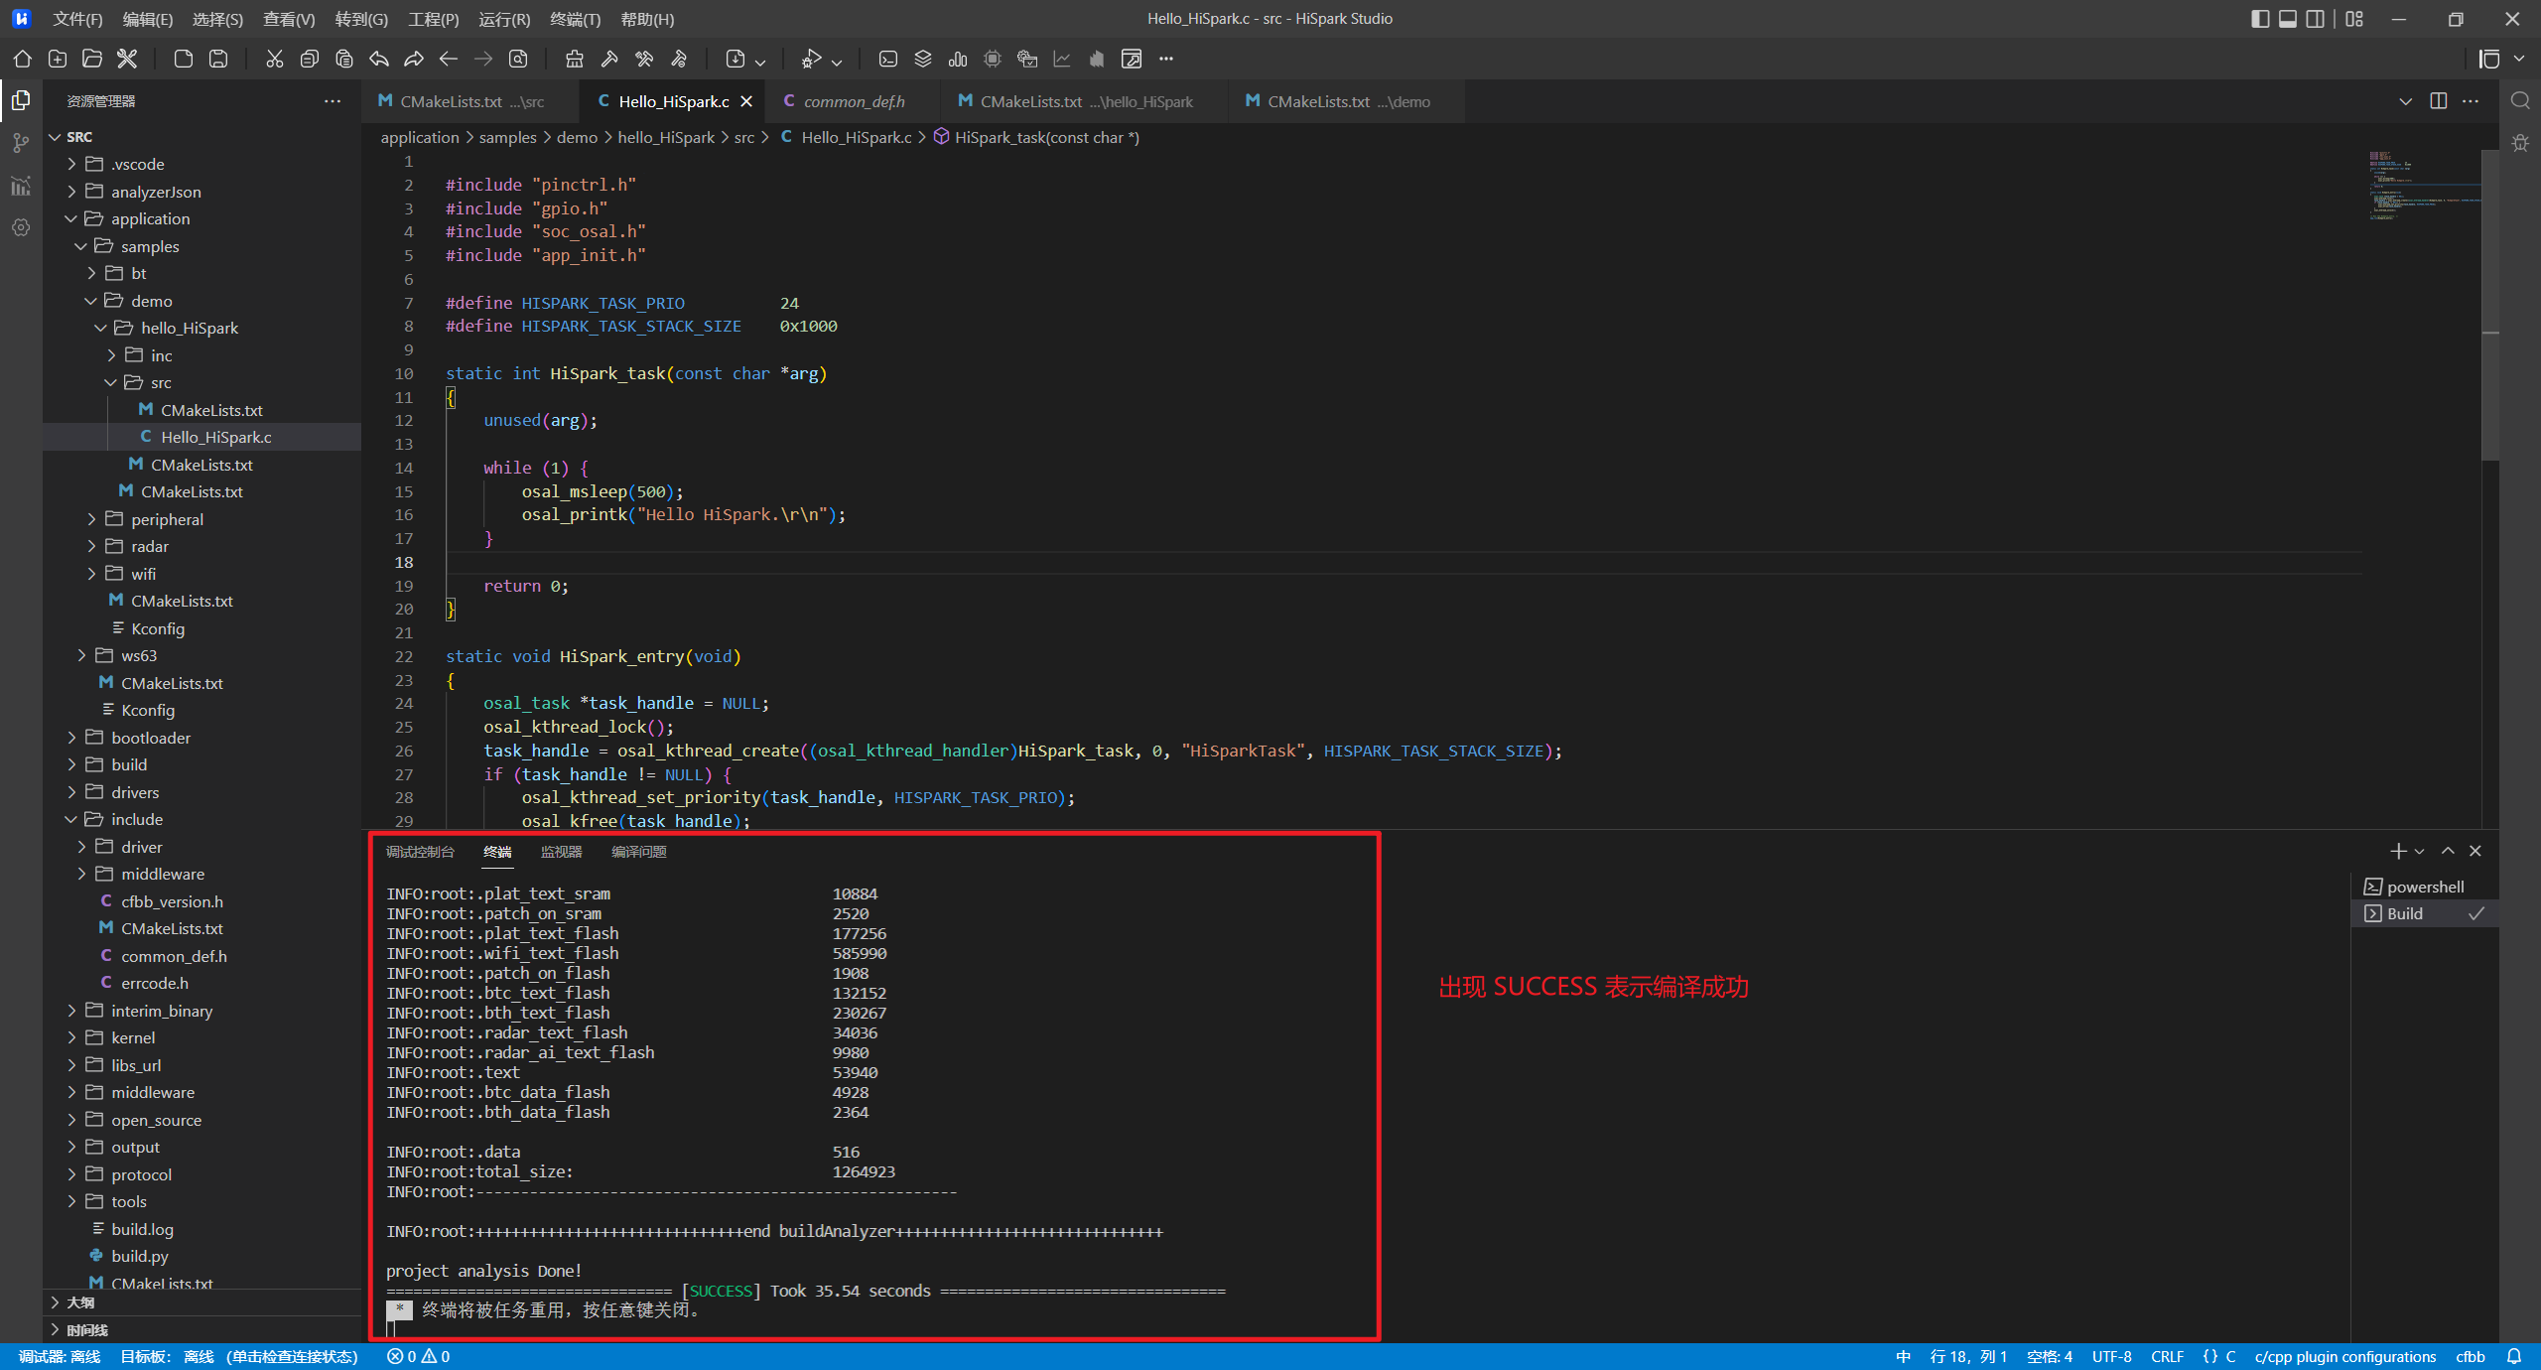Switch to common_def.h tab

click(x=853, y=101)
